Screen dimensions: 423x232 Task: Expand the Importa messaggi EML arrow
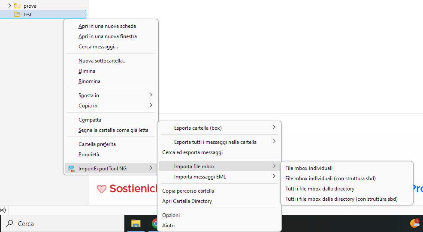(x=274, y=176)
